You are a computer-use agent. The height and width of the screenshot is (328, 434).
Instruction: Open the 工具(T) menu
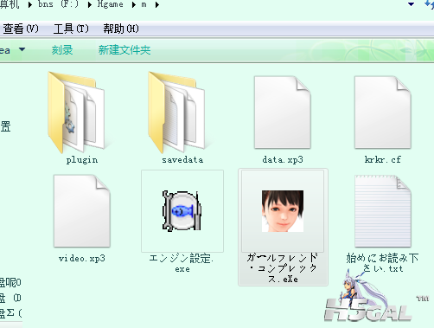pyautogui.click(x=71, y=29)
